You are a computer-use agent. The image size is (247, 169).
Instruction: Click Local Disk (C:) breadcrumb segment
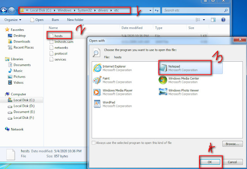coord(41,10)
